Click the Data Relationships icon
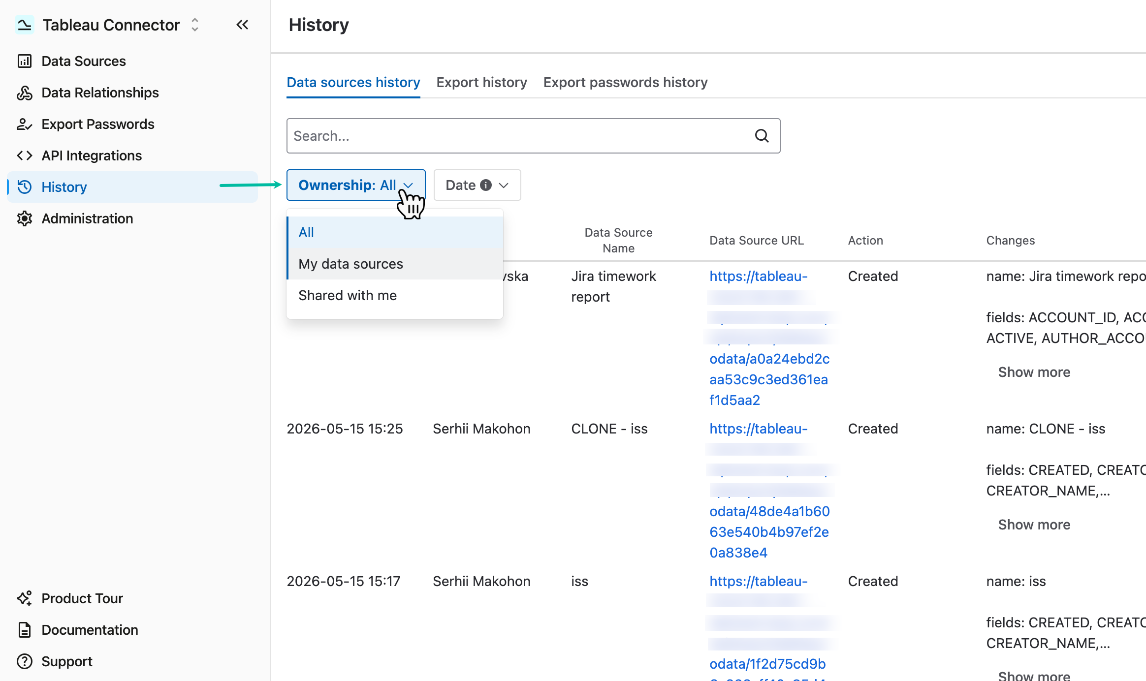1146x681 pixels. pos(25,93)
